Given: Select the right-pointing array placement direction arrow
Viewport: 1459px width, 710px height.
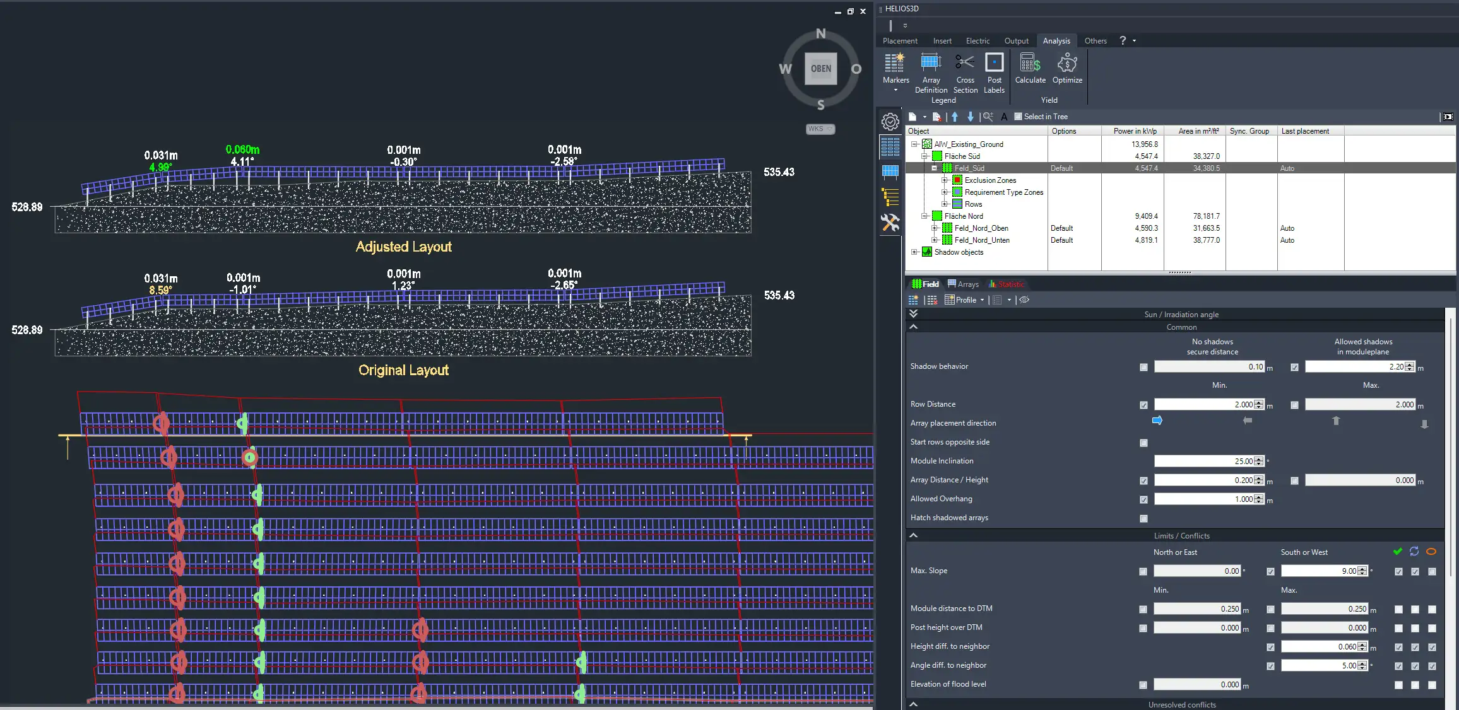Looking at the screenshot, I should click(x=1157, y=421).
